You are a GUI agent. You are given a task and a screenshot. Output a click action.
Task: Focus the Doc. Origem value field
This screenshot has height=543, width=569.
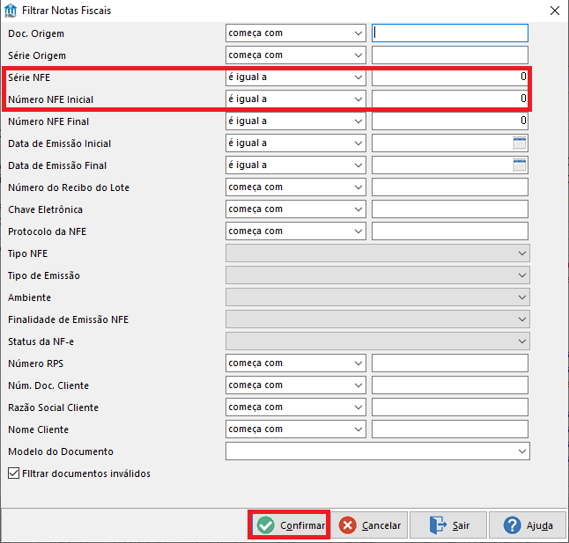coord(449,33)
